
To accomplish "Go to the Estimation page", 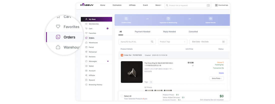I will tap(117, 5).
